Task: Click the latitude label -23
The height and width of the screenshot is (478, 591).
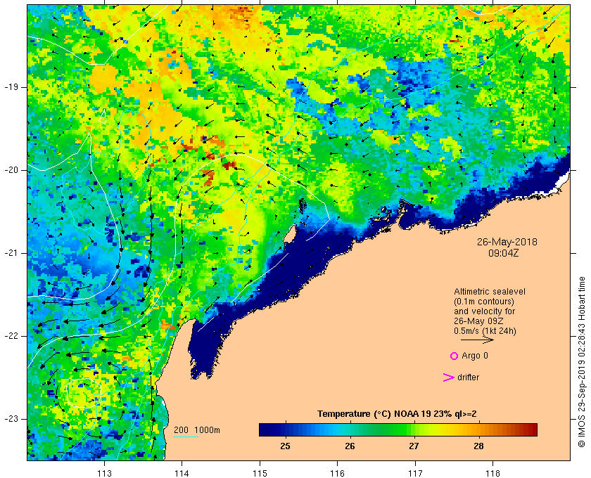Action: (11, 419)
